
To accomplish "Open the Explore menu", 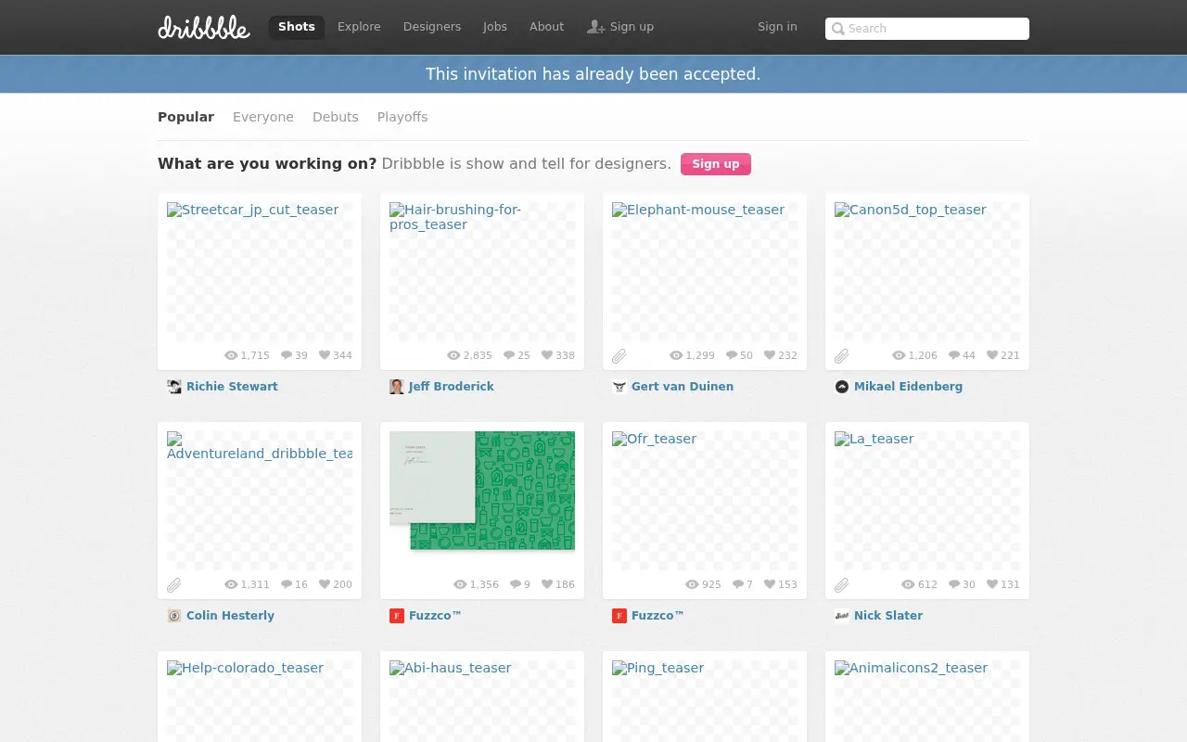I will tap(359, 27).
